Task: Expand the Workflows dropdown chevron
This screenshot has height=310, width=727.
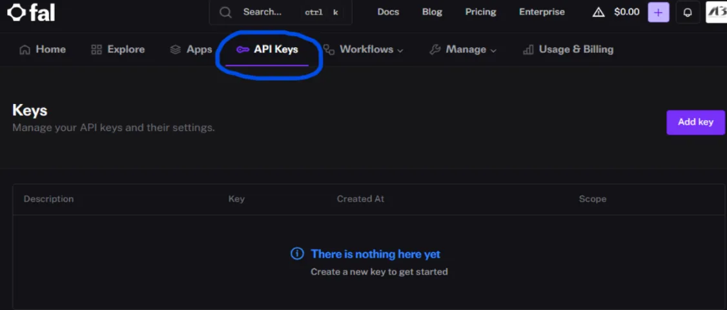Action: click(400, 50)
